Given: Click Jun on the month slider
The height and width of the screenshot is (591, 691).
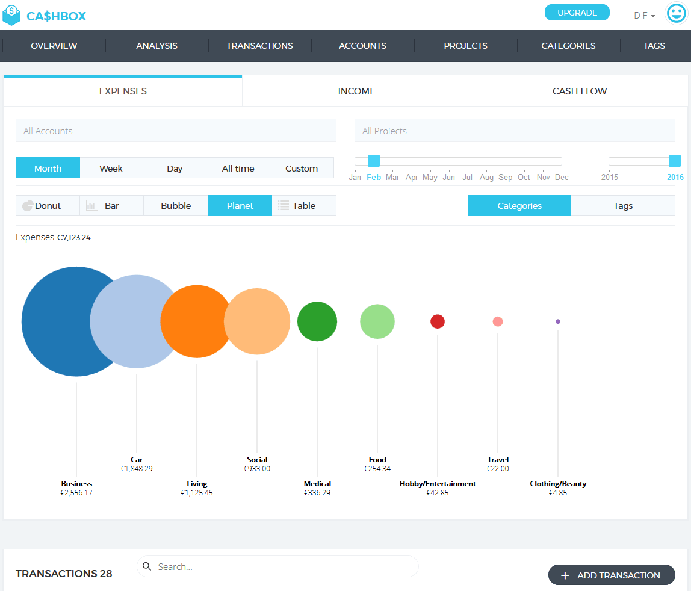Looking at the screenshot, I should pyautogui.click(x=449, y=178).
